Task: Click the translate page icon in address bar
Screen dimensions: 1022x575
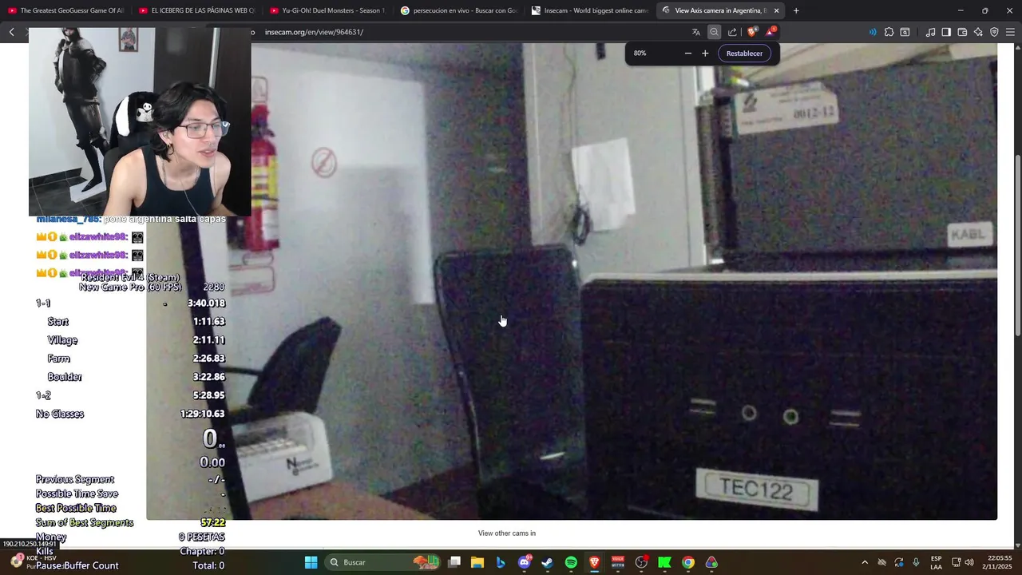Action: point(696,32)
